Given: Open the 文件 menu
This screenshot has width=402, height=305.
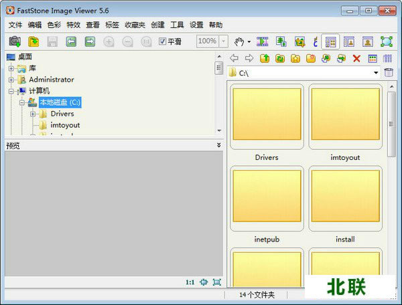Looking at the screenshot, I should point(15,25).
